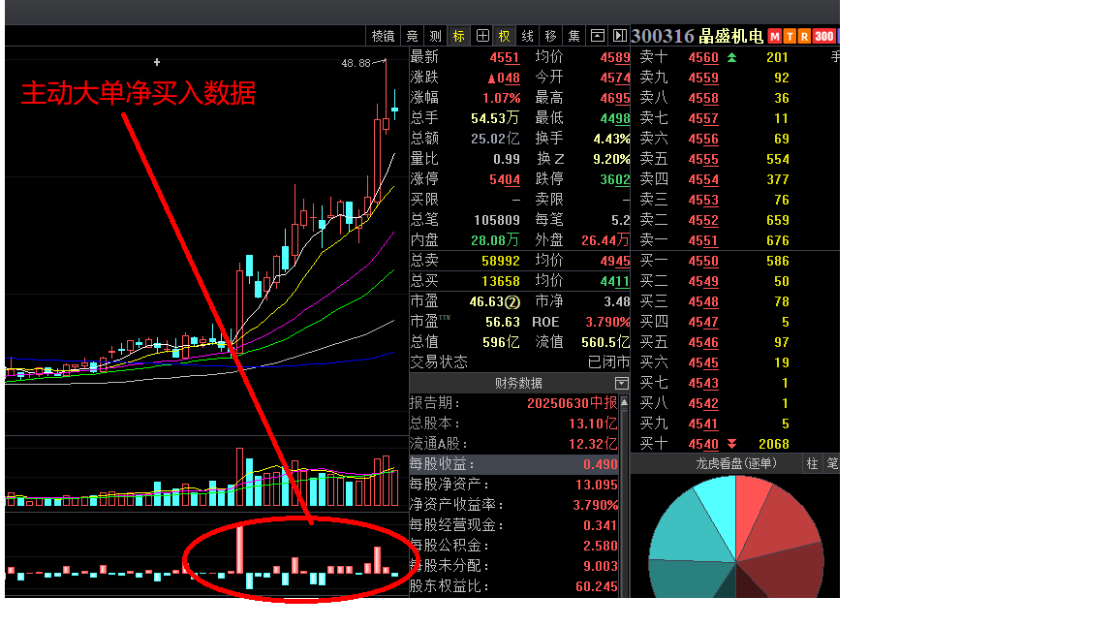1116x628 pixels.
Task: Click the bright red pie chart slice
Action: [747, 509]
